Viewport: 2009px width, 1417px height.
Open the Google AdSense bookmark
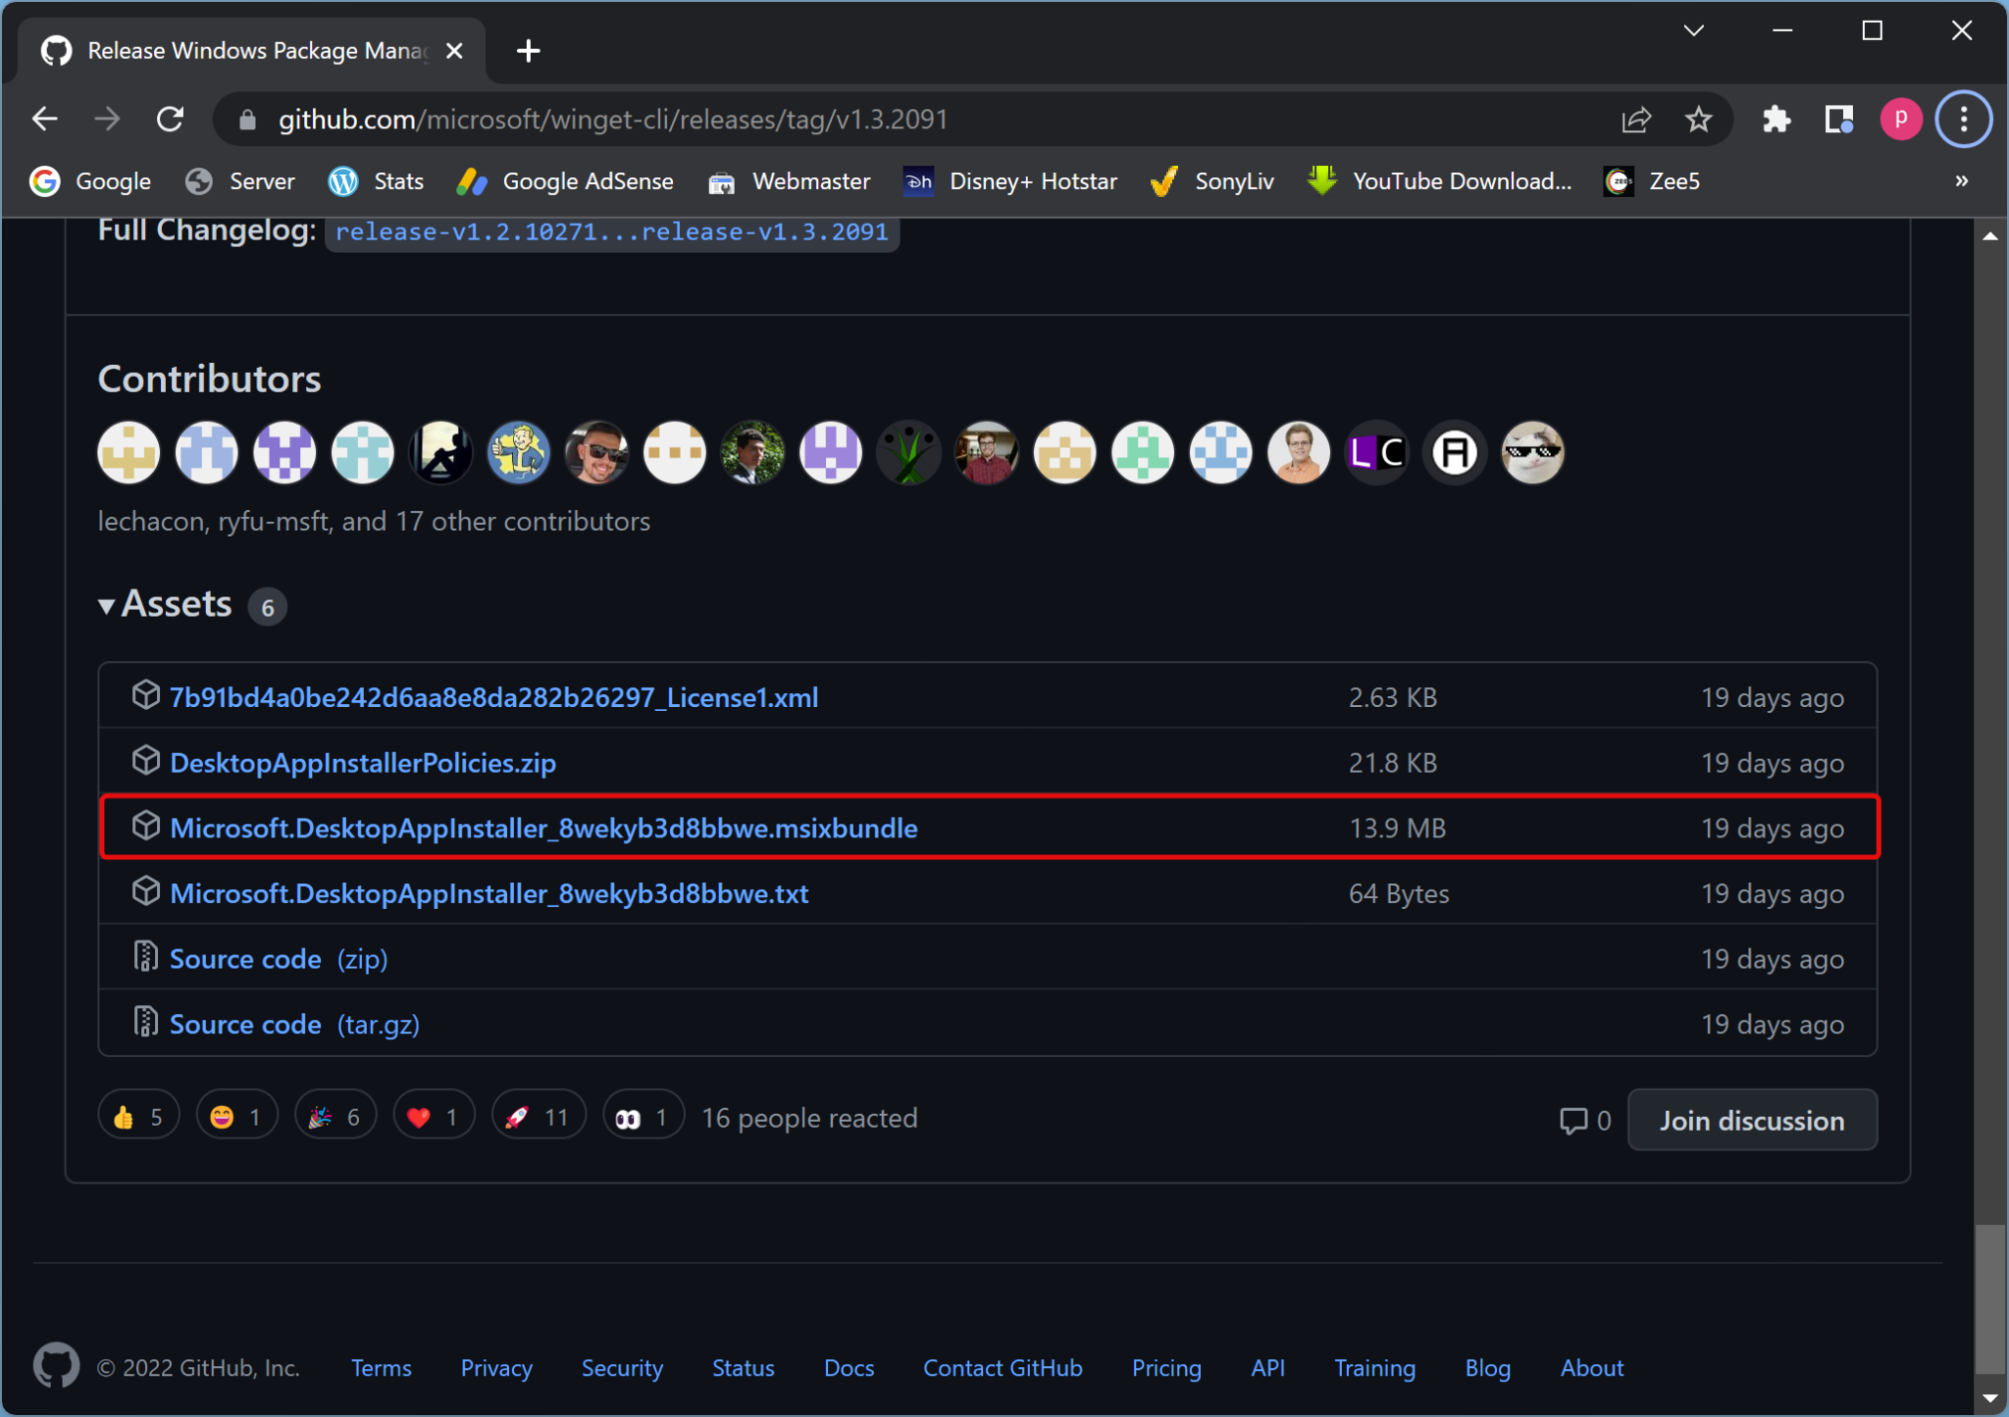point(566,181)
